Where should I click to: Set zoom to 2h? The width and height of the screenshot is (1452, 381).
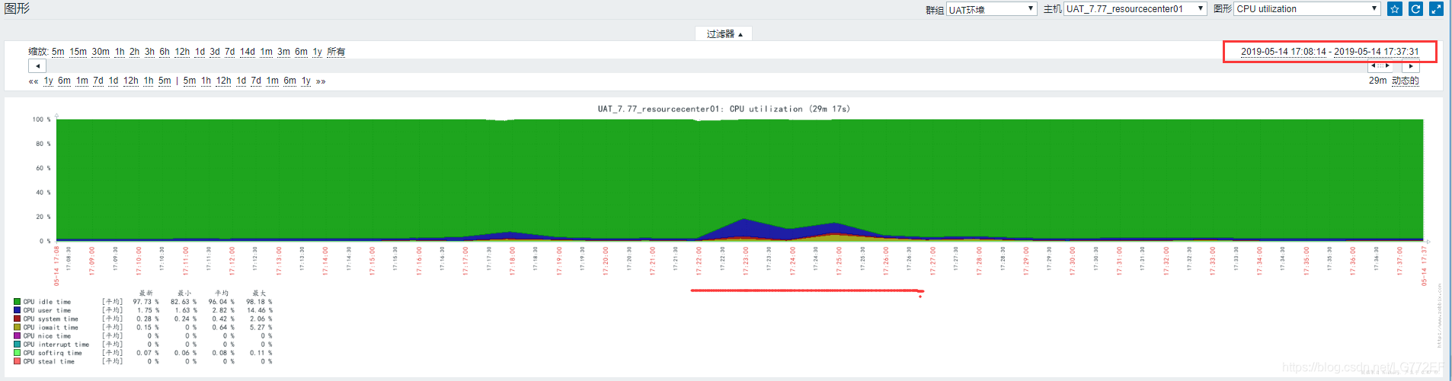134,52
